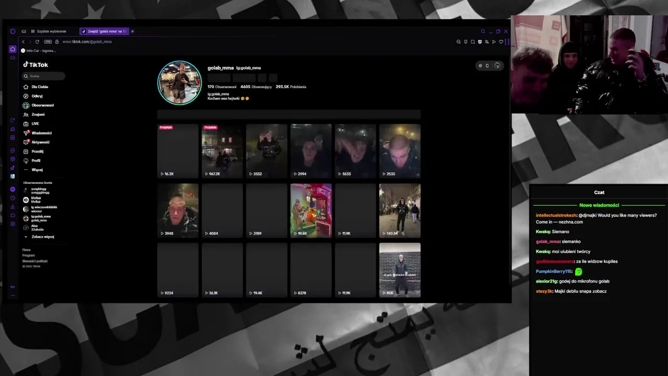
Task: Open the LIVE section
Action: tap(31, 124)
